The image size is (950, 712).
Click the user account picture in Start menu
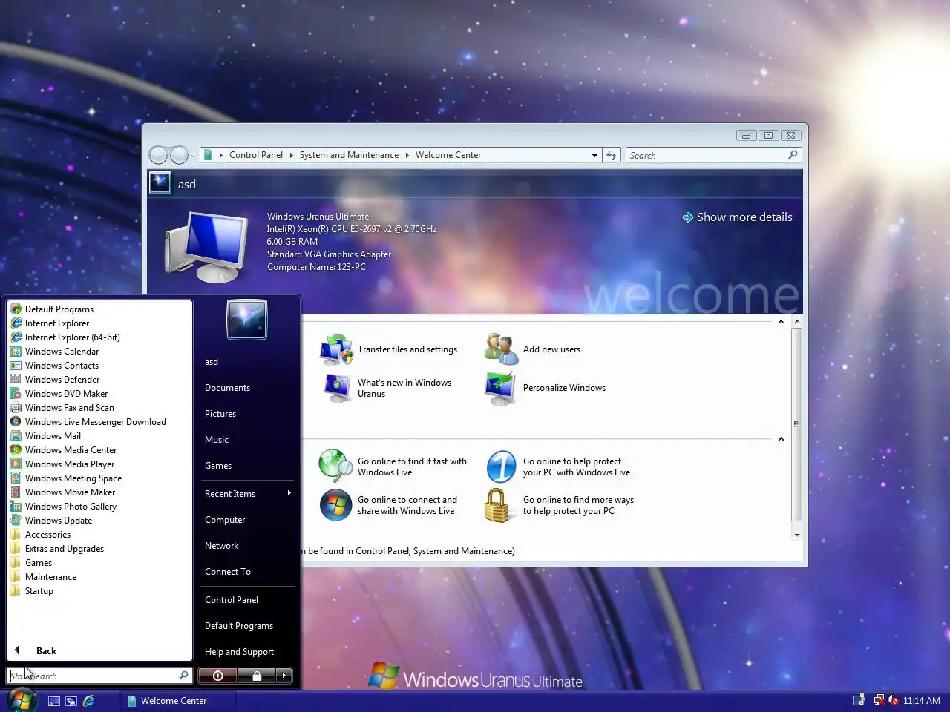(x=247, y=320)
